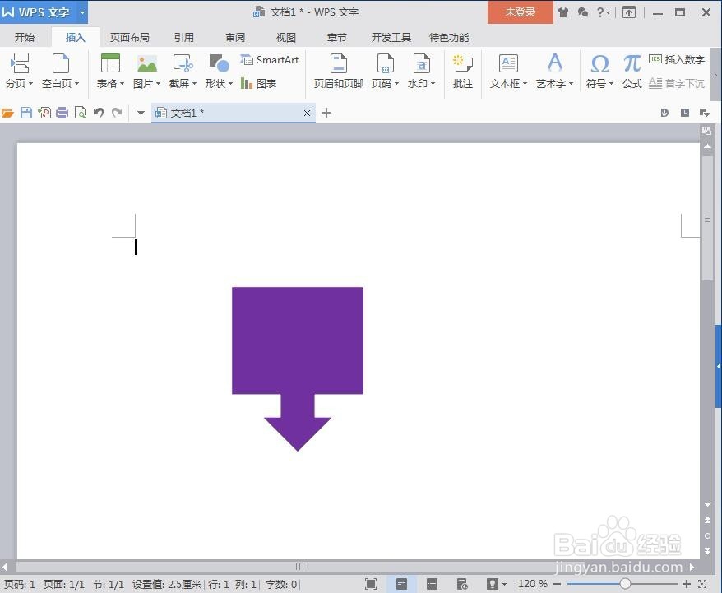Toggle full screen view in status bar
Screen dimensions: 722x593
pos(371,584)
